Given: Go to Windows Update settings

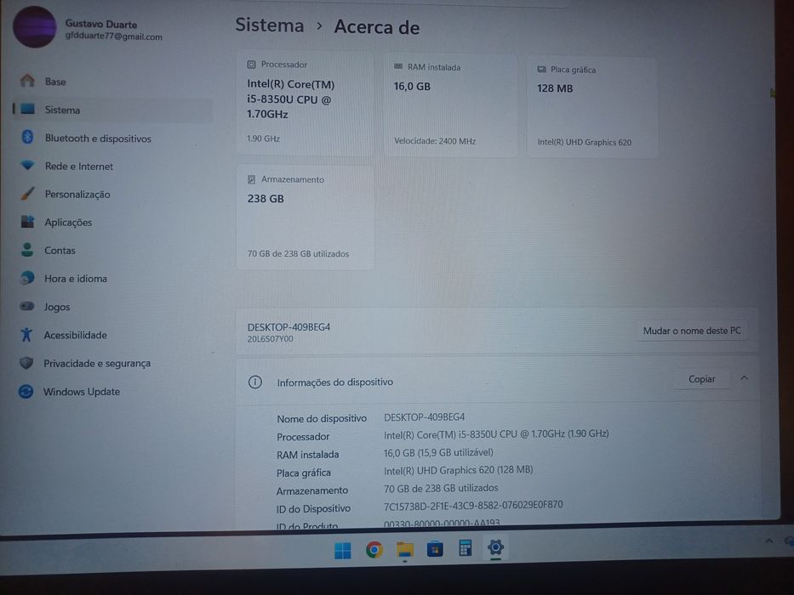Looking at the screenshot, I should pyautogui.click(x=112, y=392).
